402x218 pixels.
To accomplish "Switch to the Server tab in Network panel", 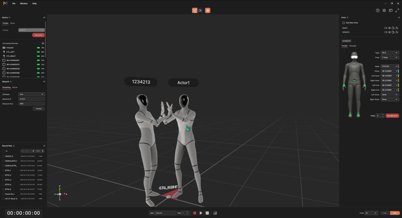I will click(15, 88).
